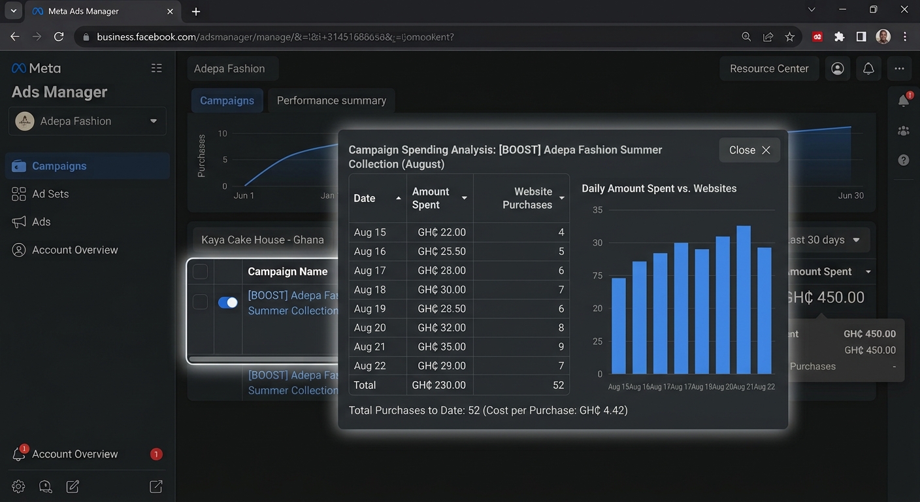
Task: Click the Aug 21 bar in chart
Action: point(744,300)
